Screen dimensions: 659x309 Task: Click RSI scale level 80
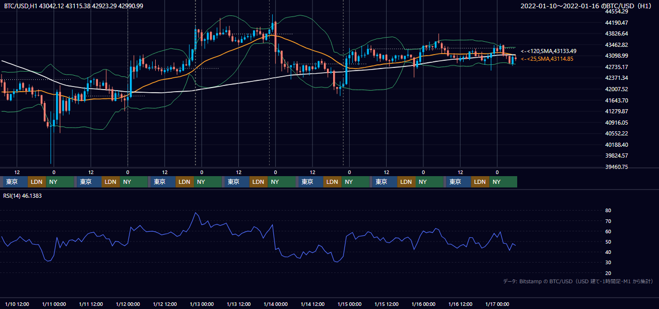pos(608,211)
